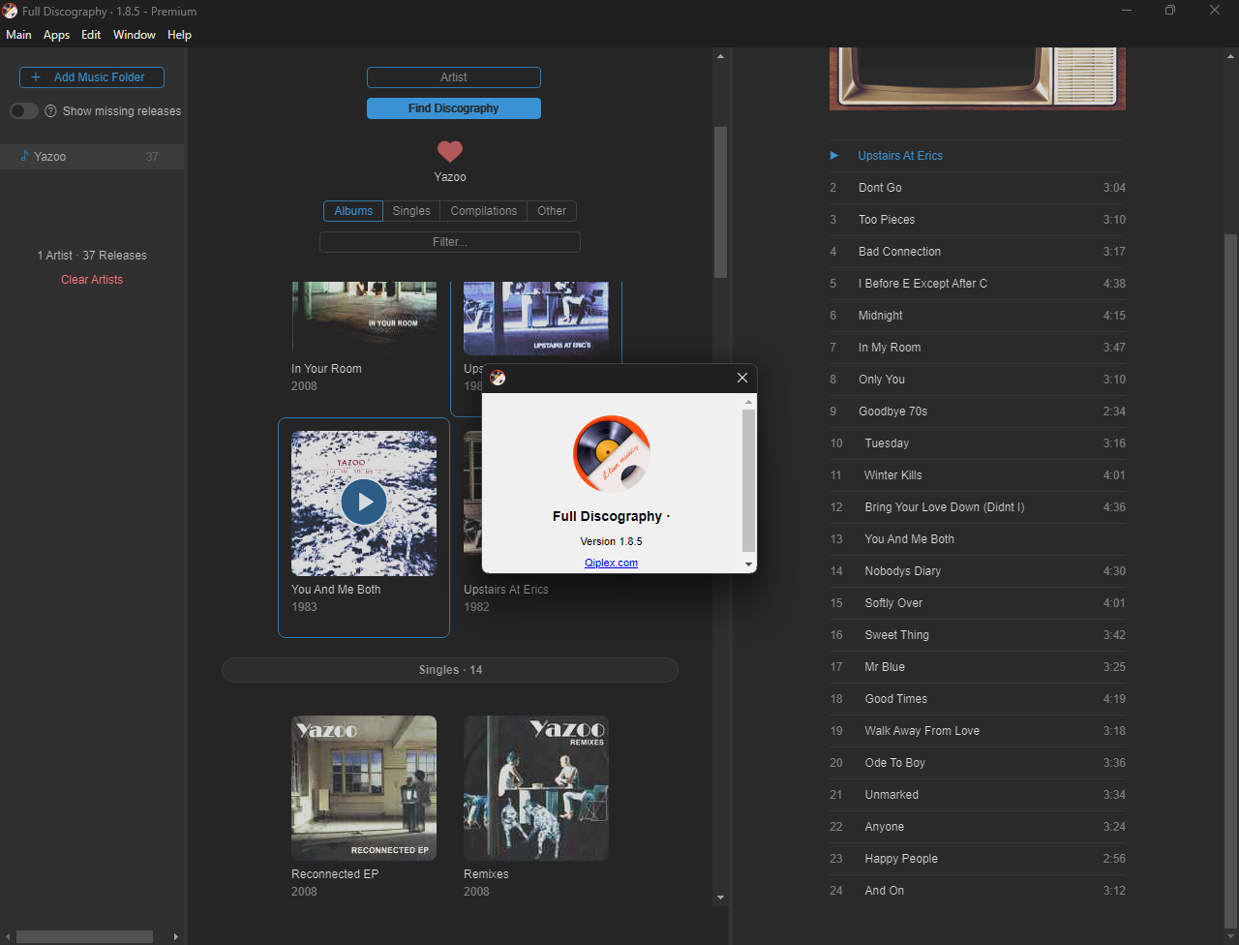Screen dimensions: 1239x945
Task: Click the small app icon in the About dialog title bar
Action: pos(498,378)
